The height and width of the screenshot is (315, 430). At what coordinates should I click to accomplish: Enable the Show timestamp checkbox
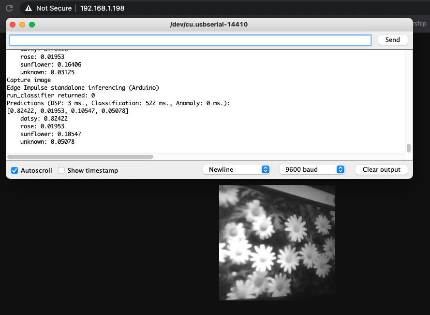pyautogui.click(x=61, y=170)
